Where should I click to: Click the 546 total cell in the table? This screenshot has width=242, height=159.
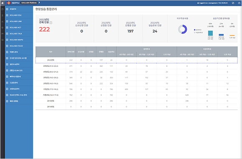point(71,83)
